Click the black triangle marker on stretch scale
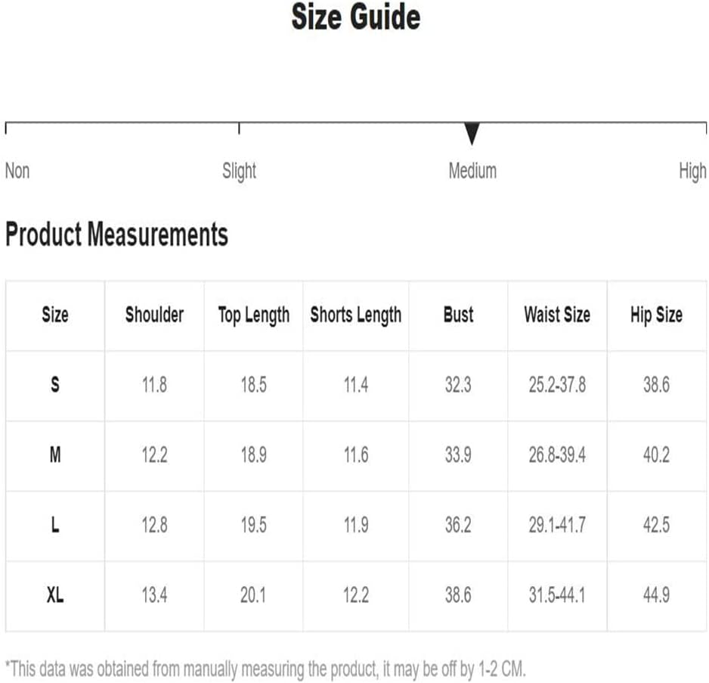 coord(472,134)
